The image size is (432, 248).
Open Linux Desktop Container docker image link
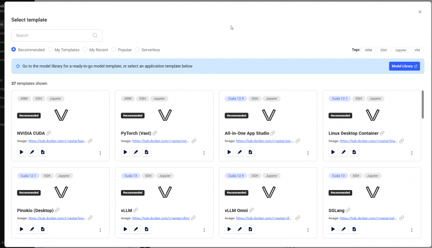click(368, 141)
